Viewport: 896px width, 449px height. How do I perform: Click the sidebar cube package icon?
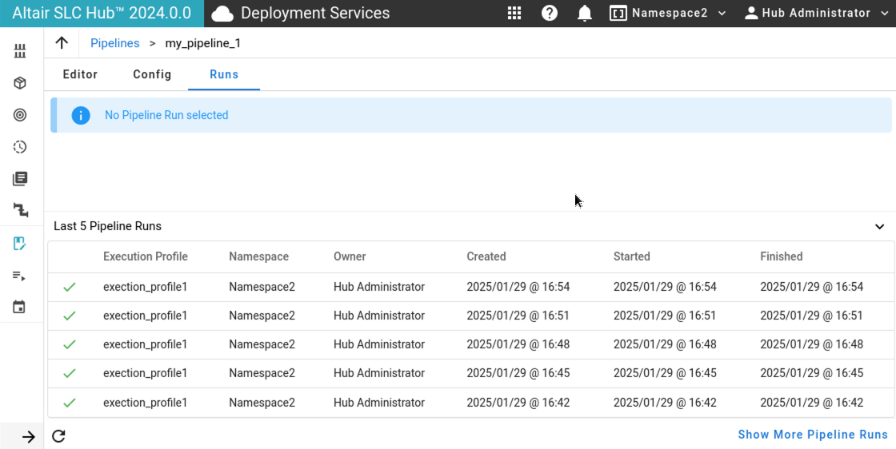coord(20,83)
